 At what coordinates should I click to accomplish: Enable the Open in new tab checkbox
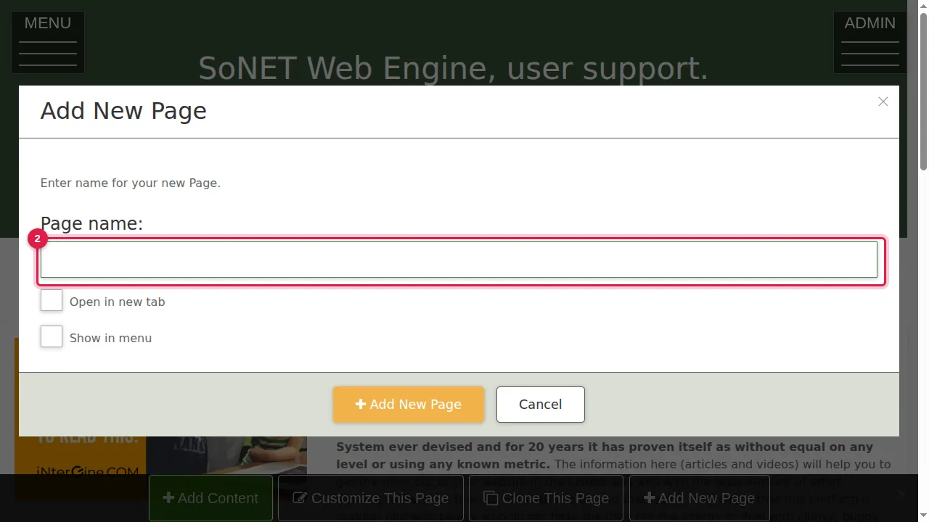coord(52,300)
